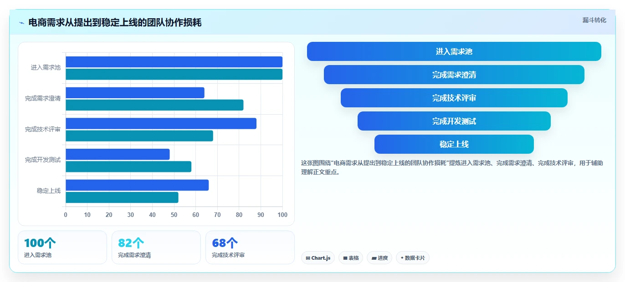625x282 pixels.
Task: Click the 表格 tag chip
Action: [x=351, y=258]
